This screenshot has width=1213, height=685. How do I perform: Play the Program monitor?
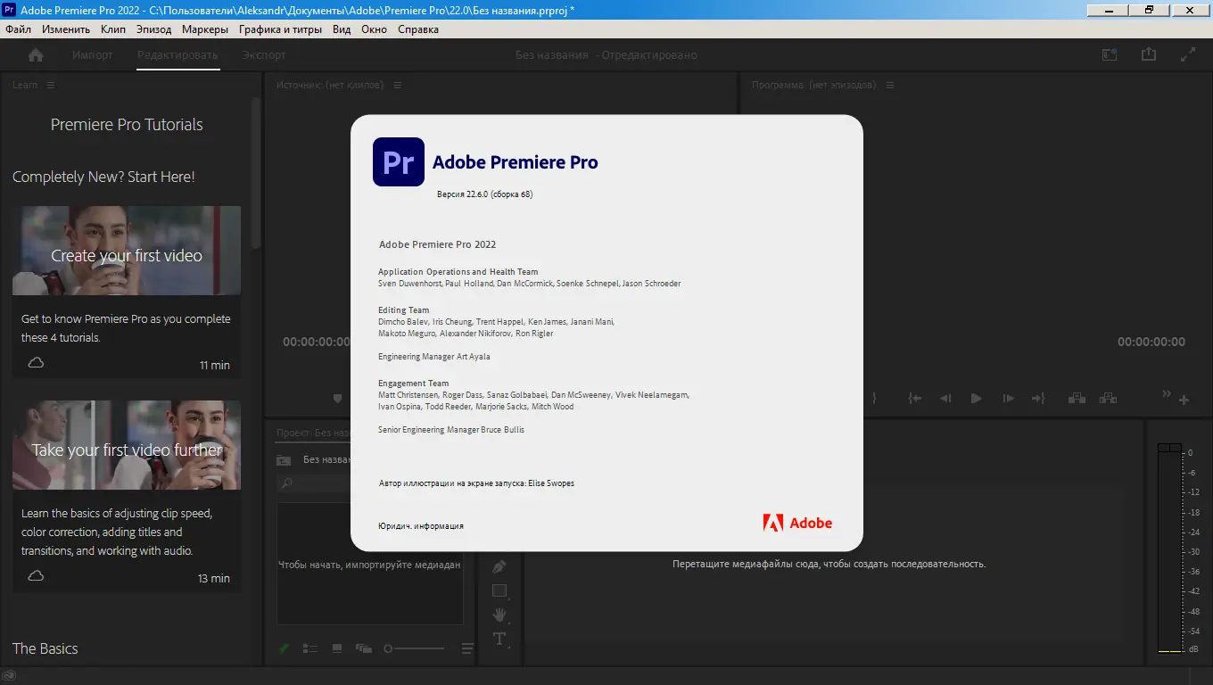977,399
